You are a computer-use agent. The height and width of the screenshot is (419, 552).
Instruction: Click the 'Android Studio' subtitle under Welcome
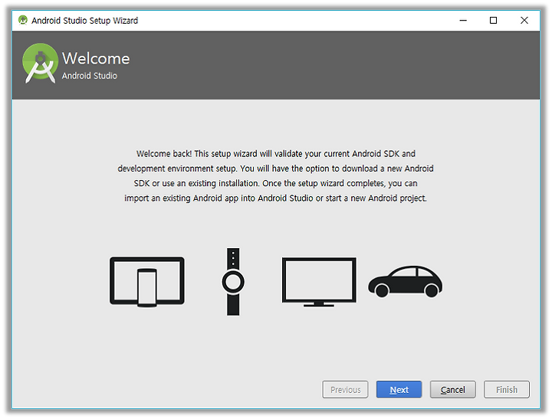[90, 76]
